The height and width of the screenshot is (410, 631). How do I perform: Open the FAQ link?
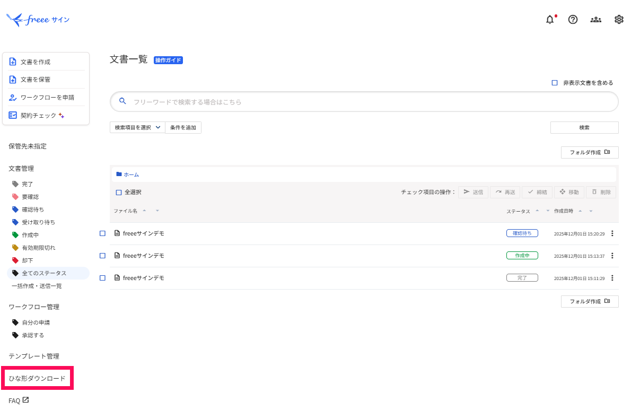(x=14, y=401)
